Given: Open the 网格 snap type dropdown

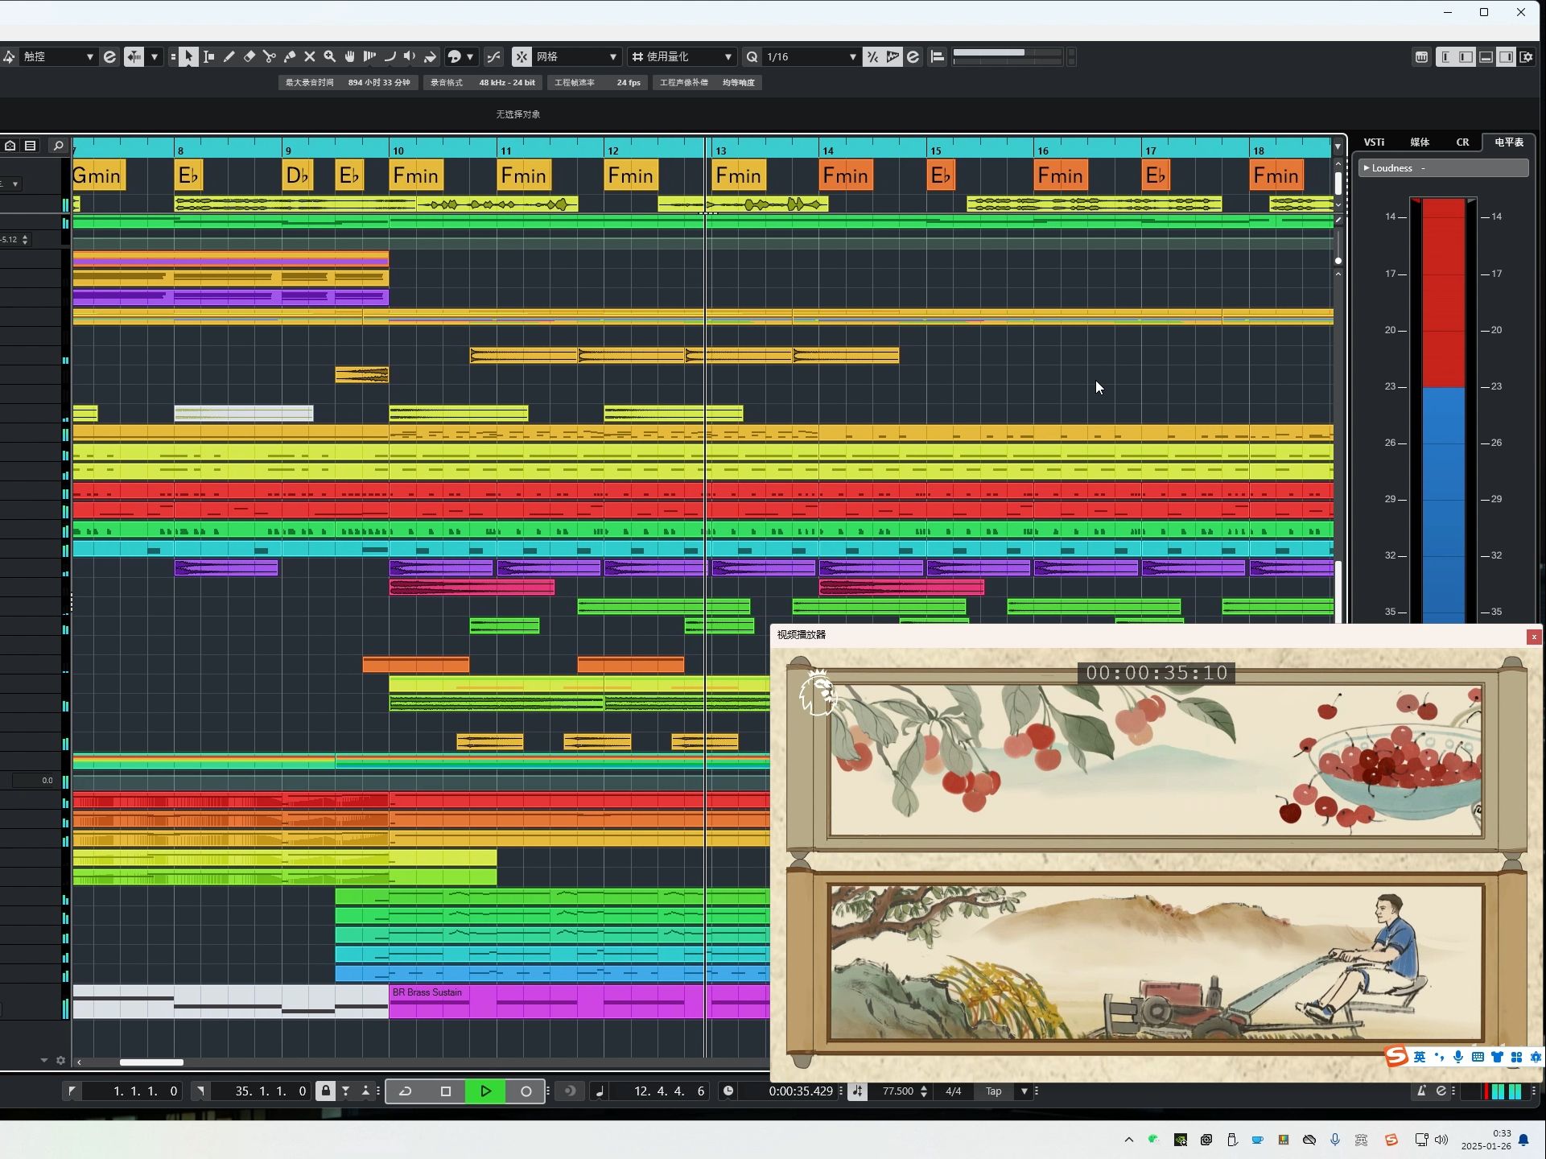Looking at the screenshot, I should (x=576, y=56).
